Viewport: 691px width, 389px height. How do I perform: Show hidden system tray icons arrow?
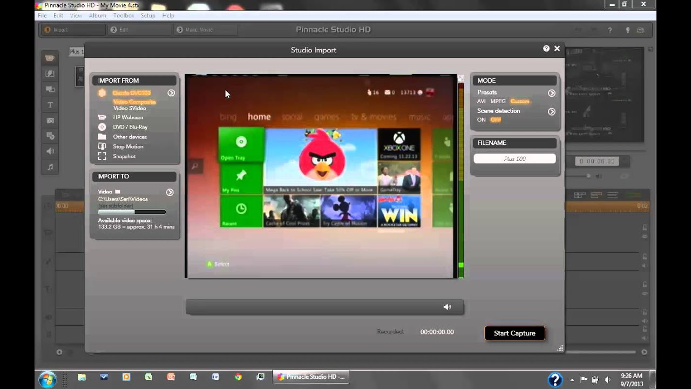tap(572, 380)
